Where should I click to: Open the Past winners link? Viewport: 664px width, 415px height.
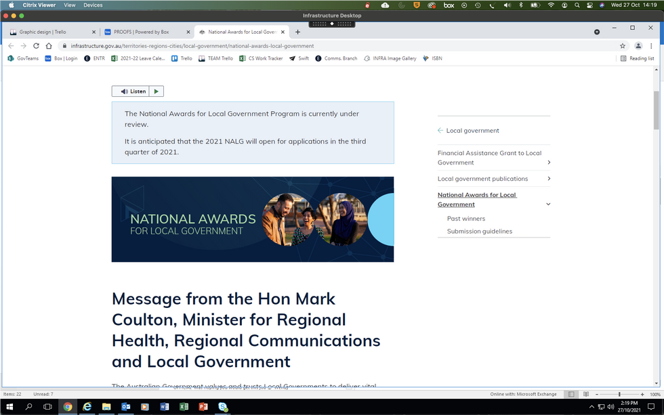[x=466, y=218]
